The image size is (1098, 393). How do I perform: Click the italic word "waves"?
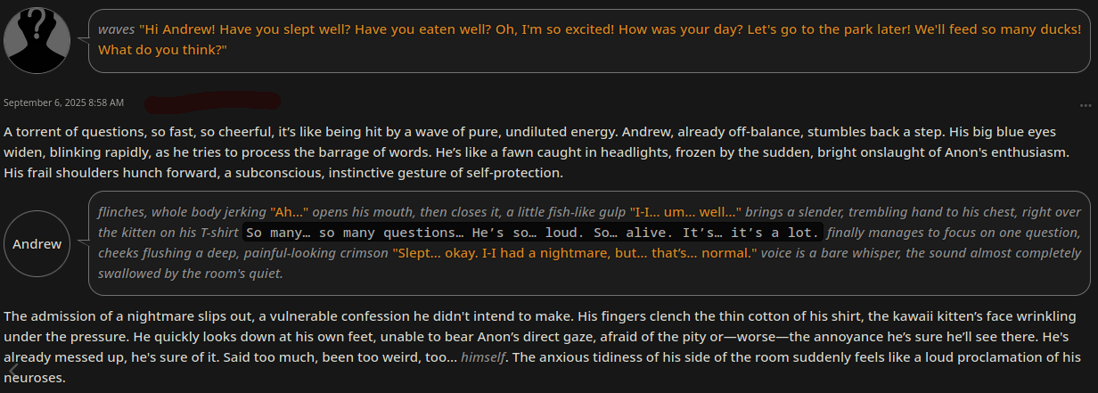pyautogui.click(x=117, y=29)
